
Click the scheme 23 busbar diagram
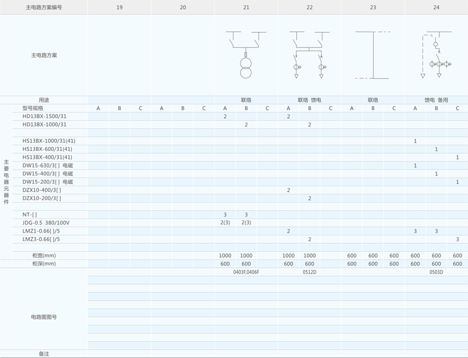pyautogui.click(x=372, y=54)
